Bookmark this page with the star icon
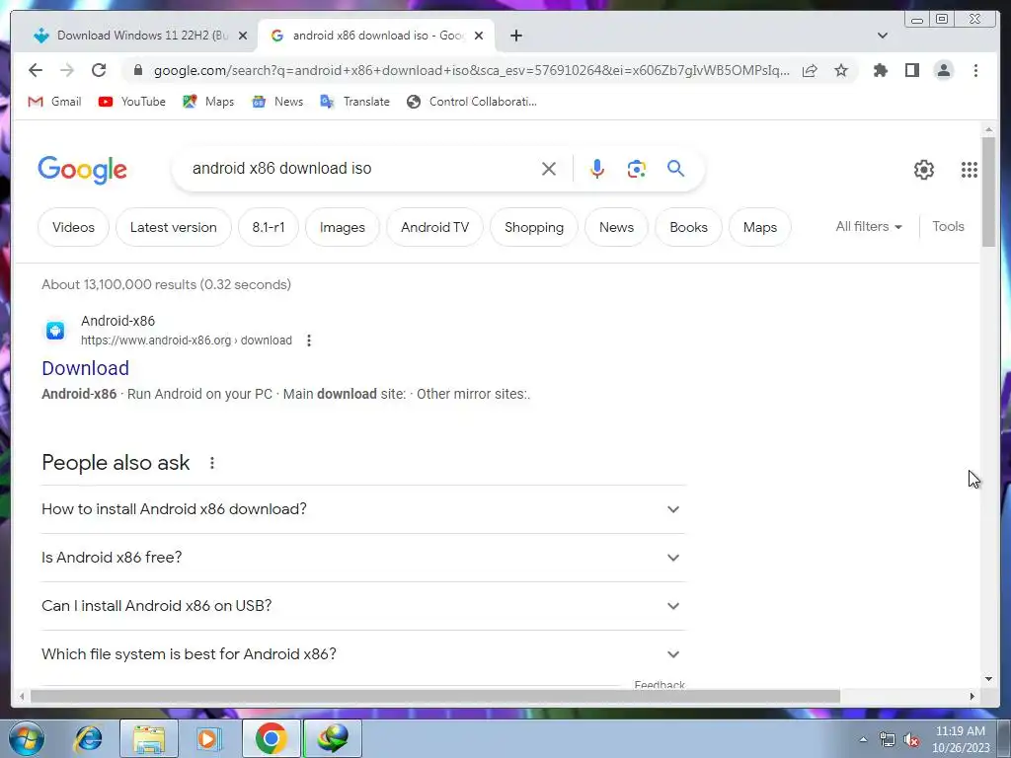 click(841, 70)
